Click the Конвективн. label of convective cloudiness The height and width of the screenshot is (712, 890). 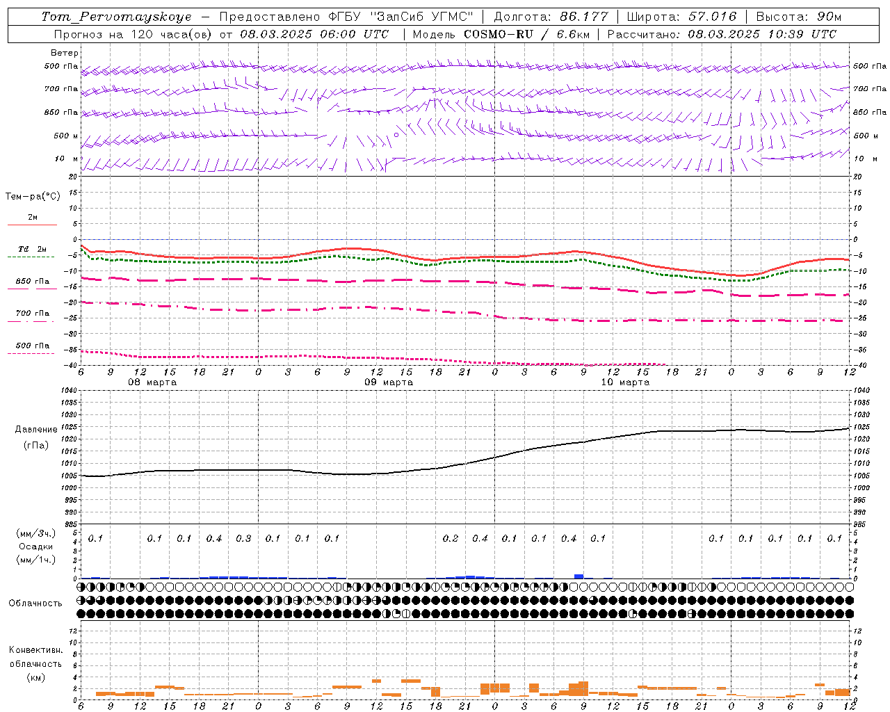[x=36, y=650]
